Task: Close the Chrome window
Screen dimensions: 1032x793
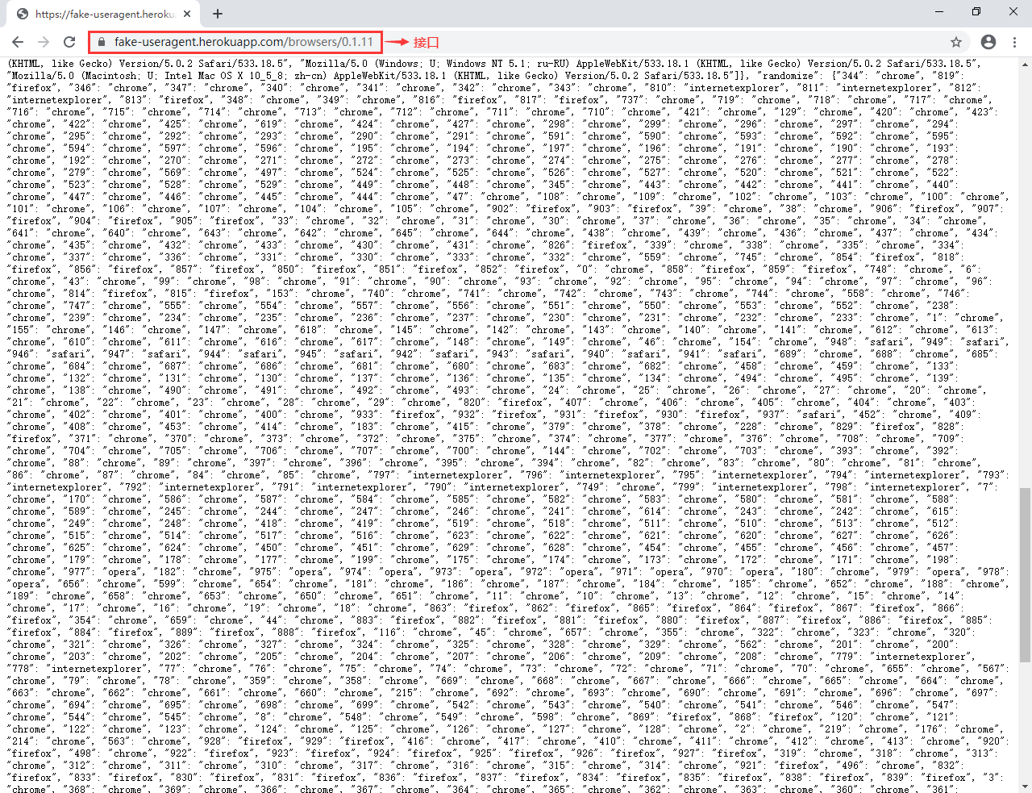Action: coord(1013,11)
